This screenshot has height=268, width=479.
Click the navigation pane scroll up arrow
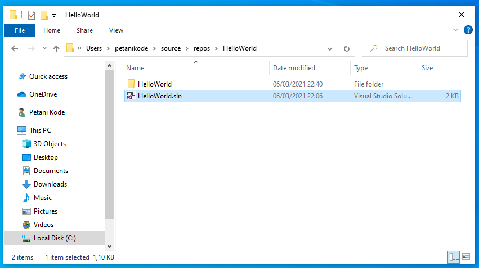coord(110,66)
